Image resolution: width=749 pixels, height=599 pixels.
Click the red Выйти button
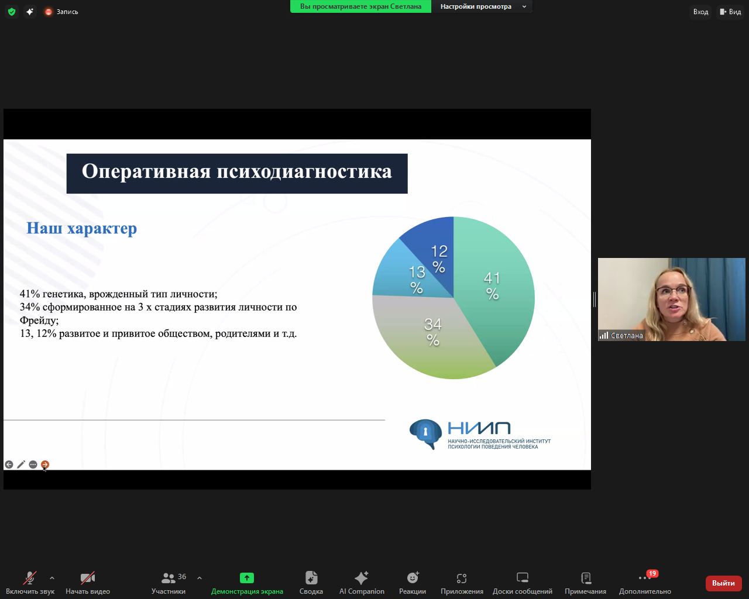click(723, 583)
